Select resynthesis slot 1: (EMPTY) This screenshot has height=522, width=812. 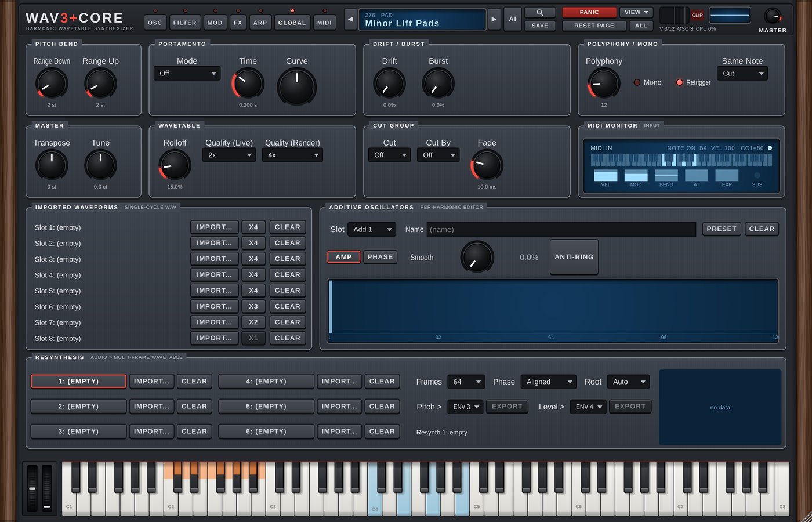[x=78, y=381]
